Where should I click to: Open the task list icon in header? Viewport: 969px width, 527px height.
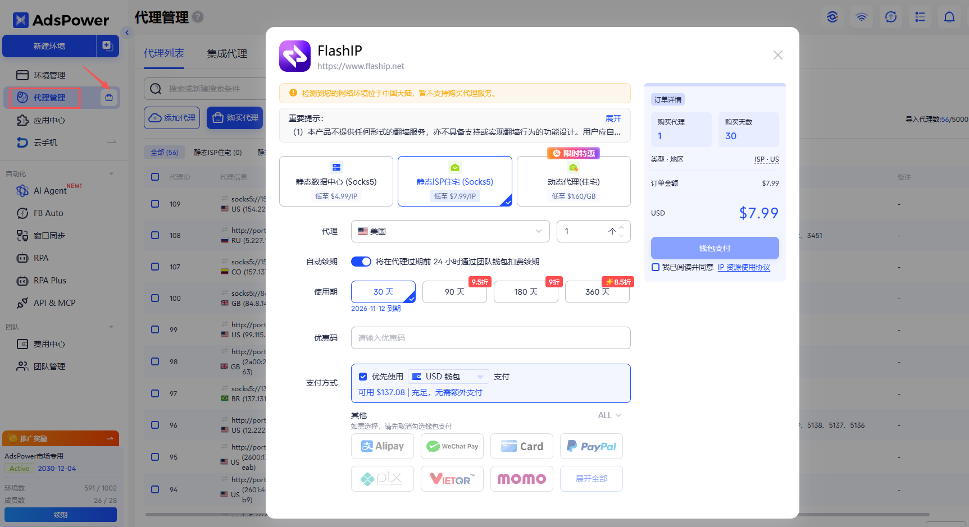pos(920,17)
